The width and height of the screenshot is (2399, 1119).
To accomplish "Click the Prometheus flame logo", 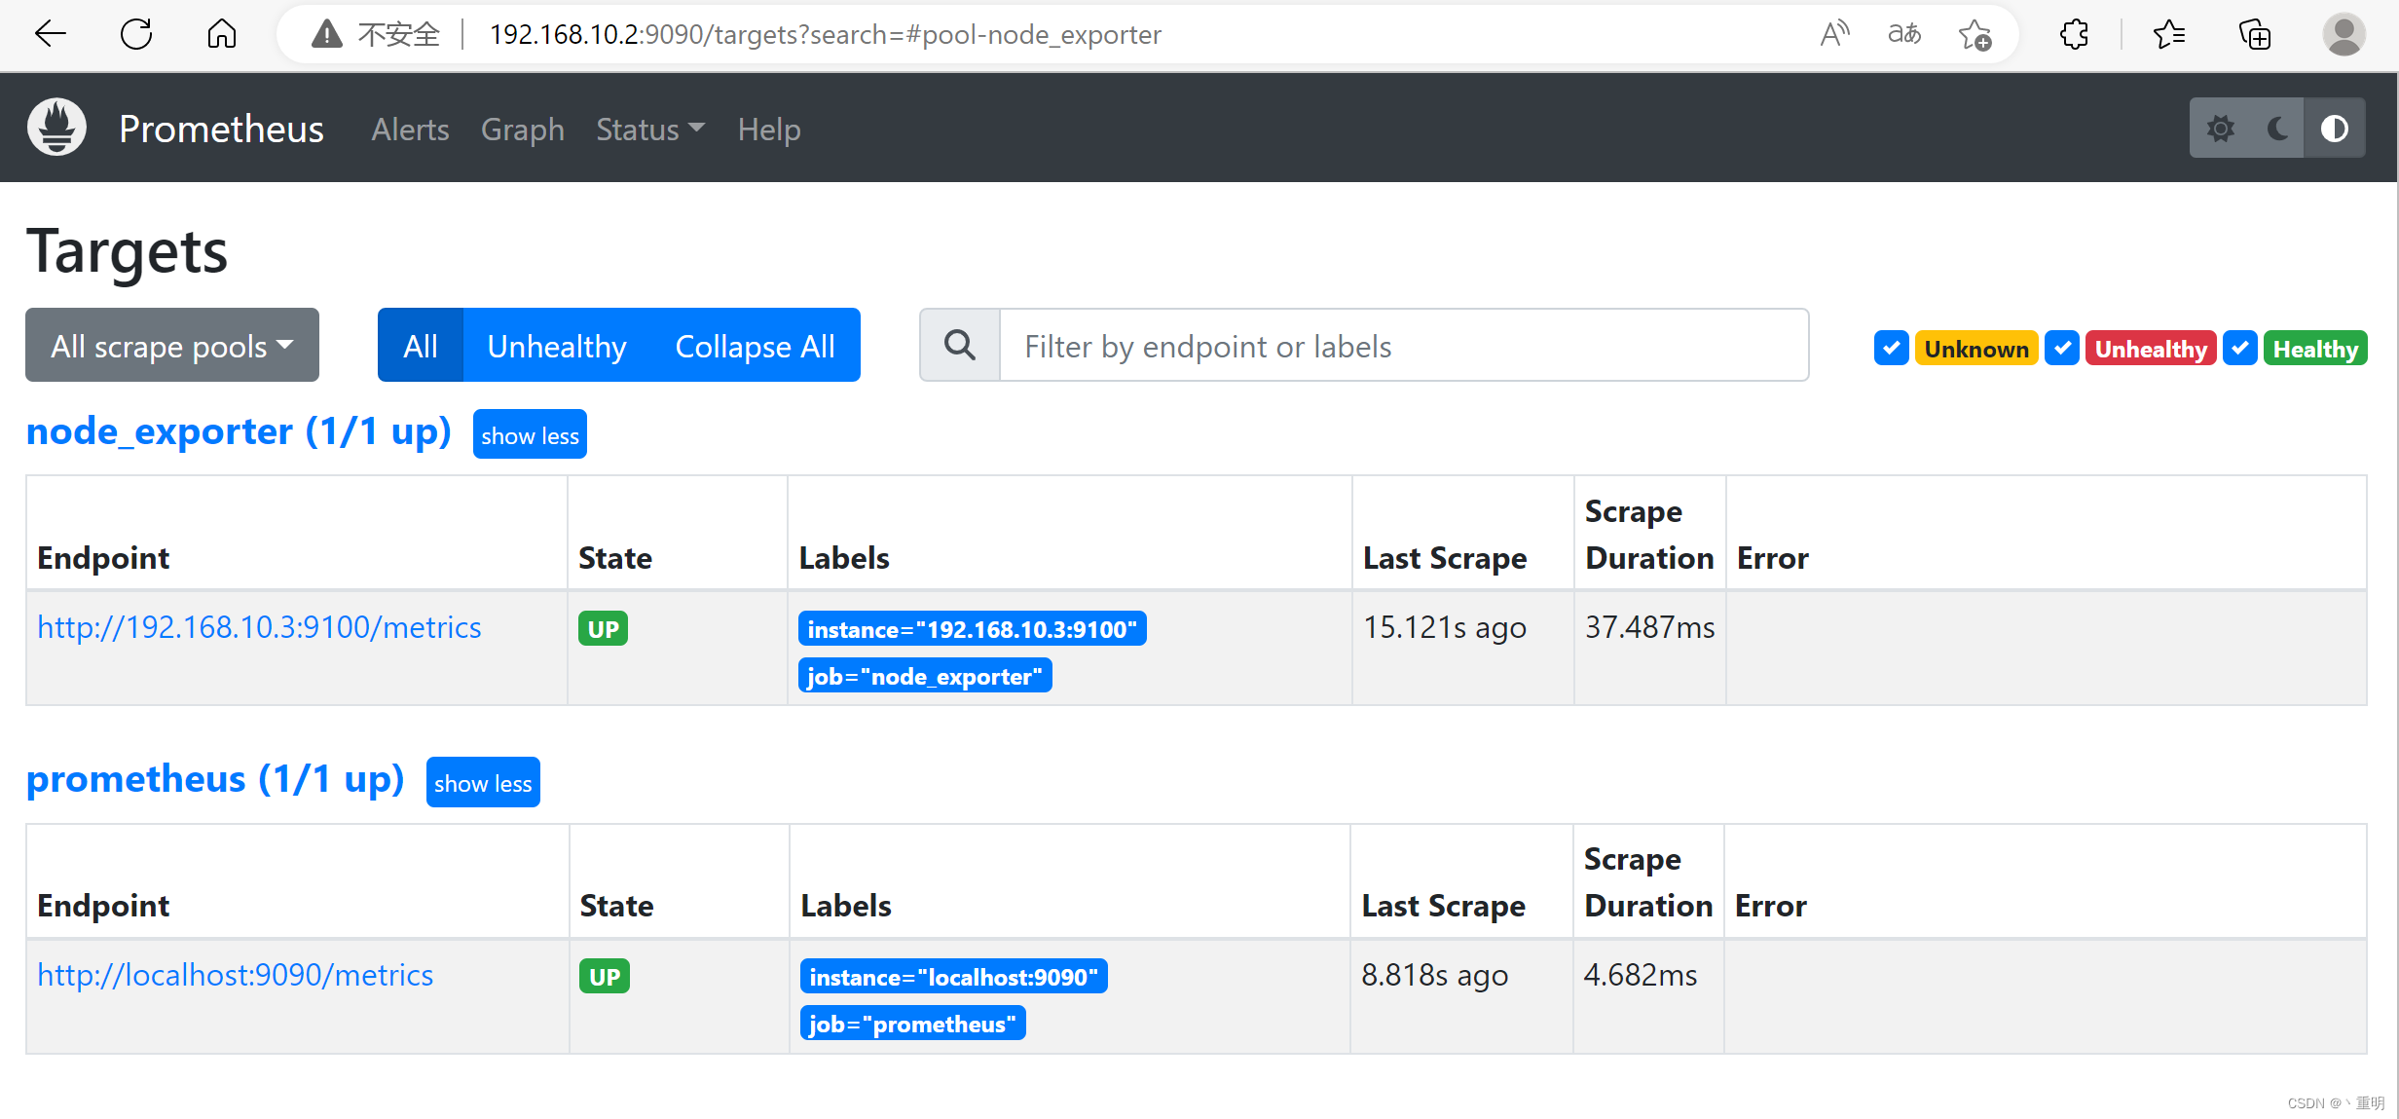I will pyautogui.click(x=56, y=128).
